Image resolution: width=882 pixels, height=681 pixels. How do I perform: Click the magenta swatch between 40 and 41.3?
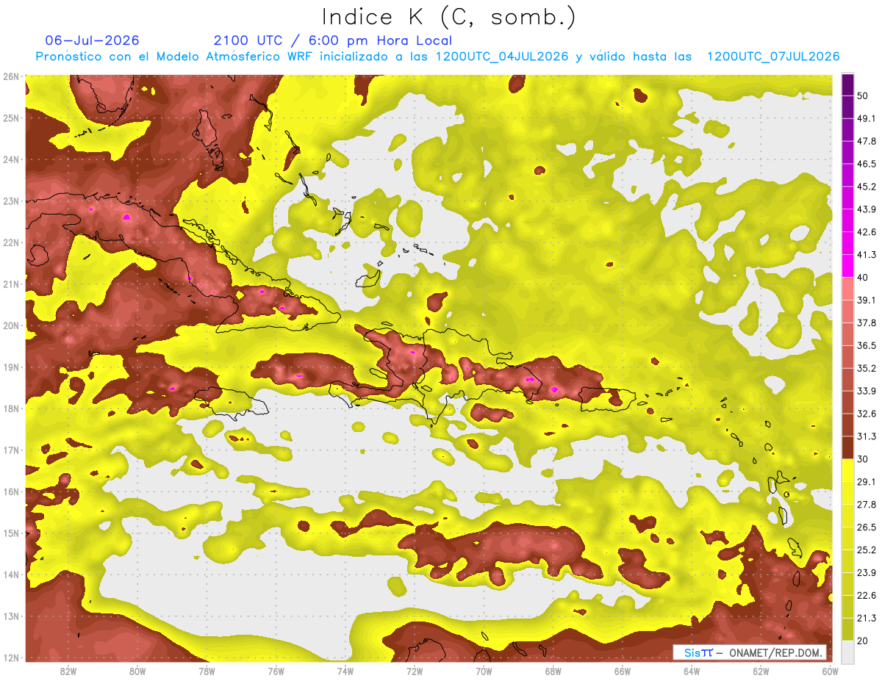pos(847,266)
